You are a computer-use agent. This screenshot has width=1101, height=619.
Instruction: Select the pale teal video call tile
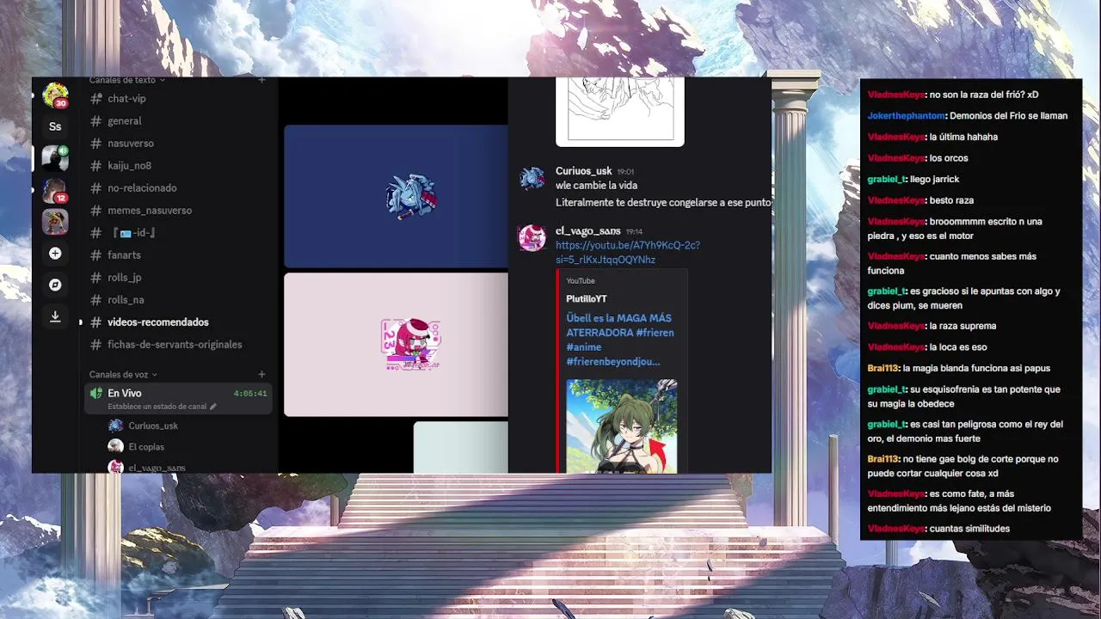(x=460, y=447)
